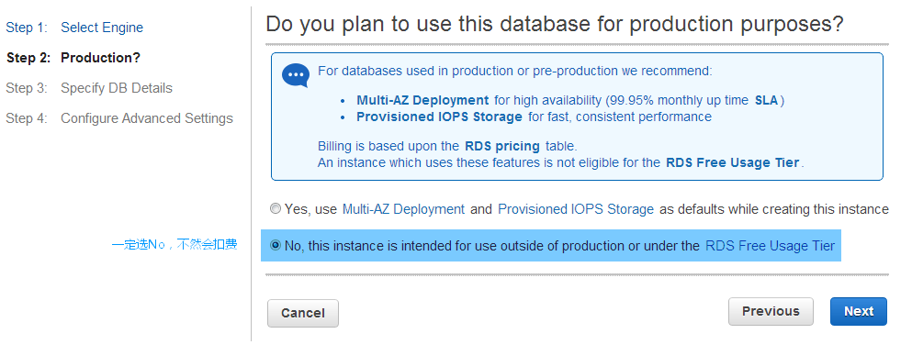912x356 pixels.
Task: Click the speech bubble info icon
Action: pyautogui.click(x=296, y=75)
